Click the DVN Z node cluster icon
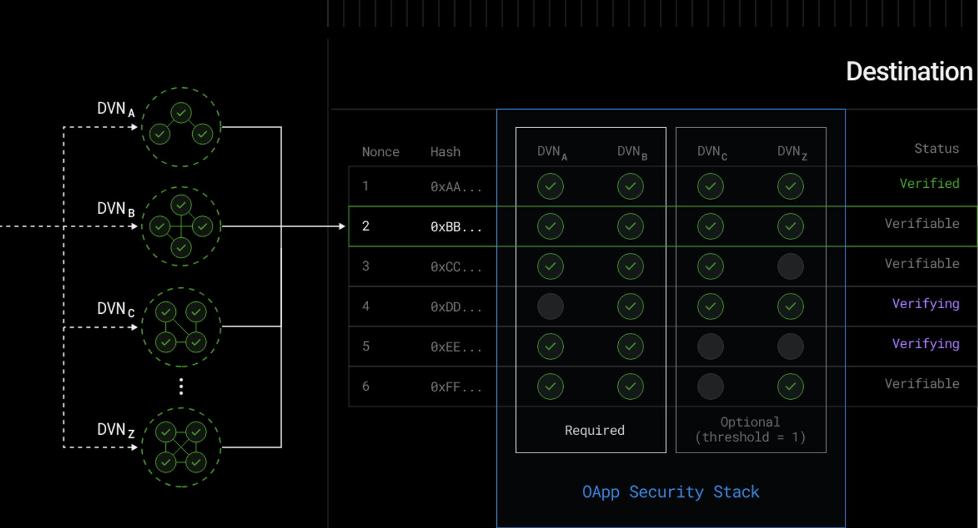 click(181, 447)
